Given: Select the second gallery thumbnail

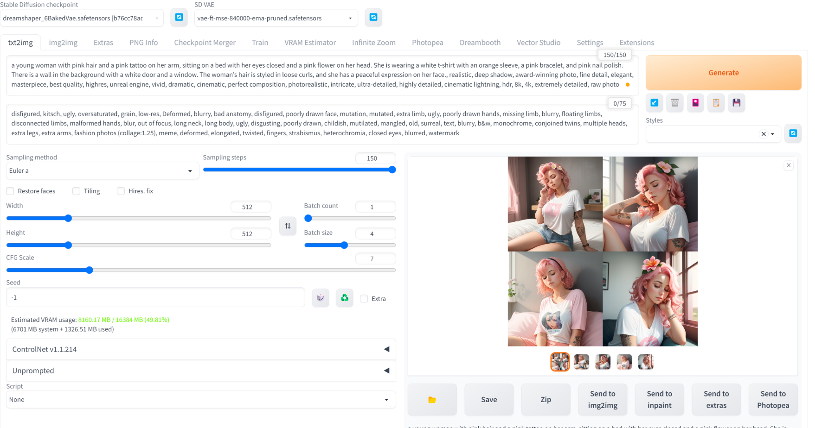Looking at the screenshot, I should [x=581, y=362].
